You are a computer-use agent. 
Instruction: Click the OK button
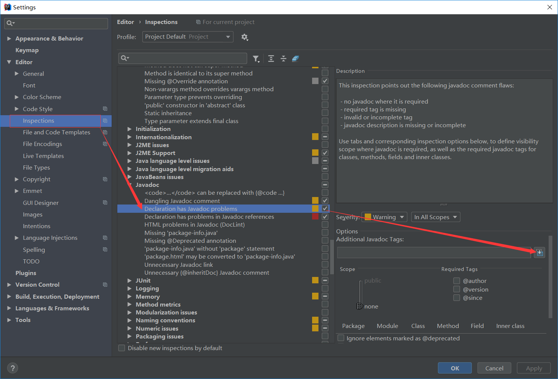pos(455,368)
